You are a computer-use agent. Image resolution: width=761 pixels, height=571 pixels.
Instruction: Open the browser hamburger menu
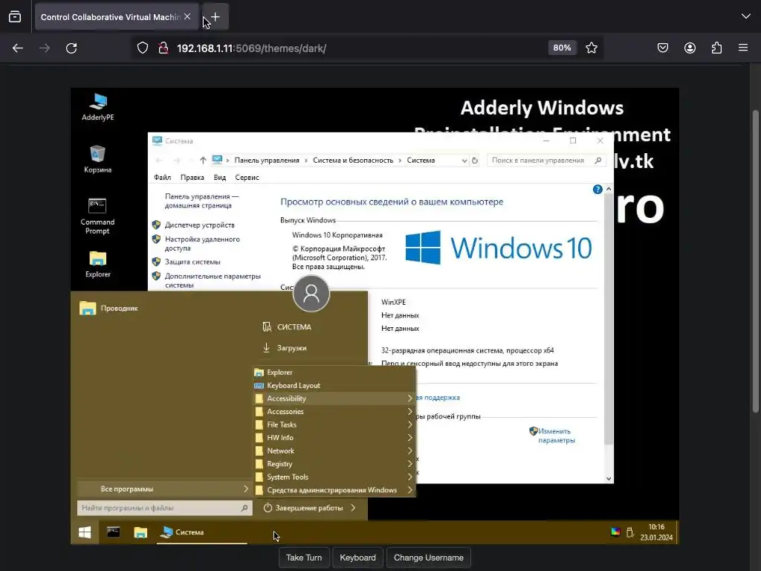743,48
